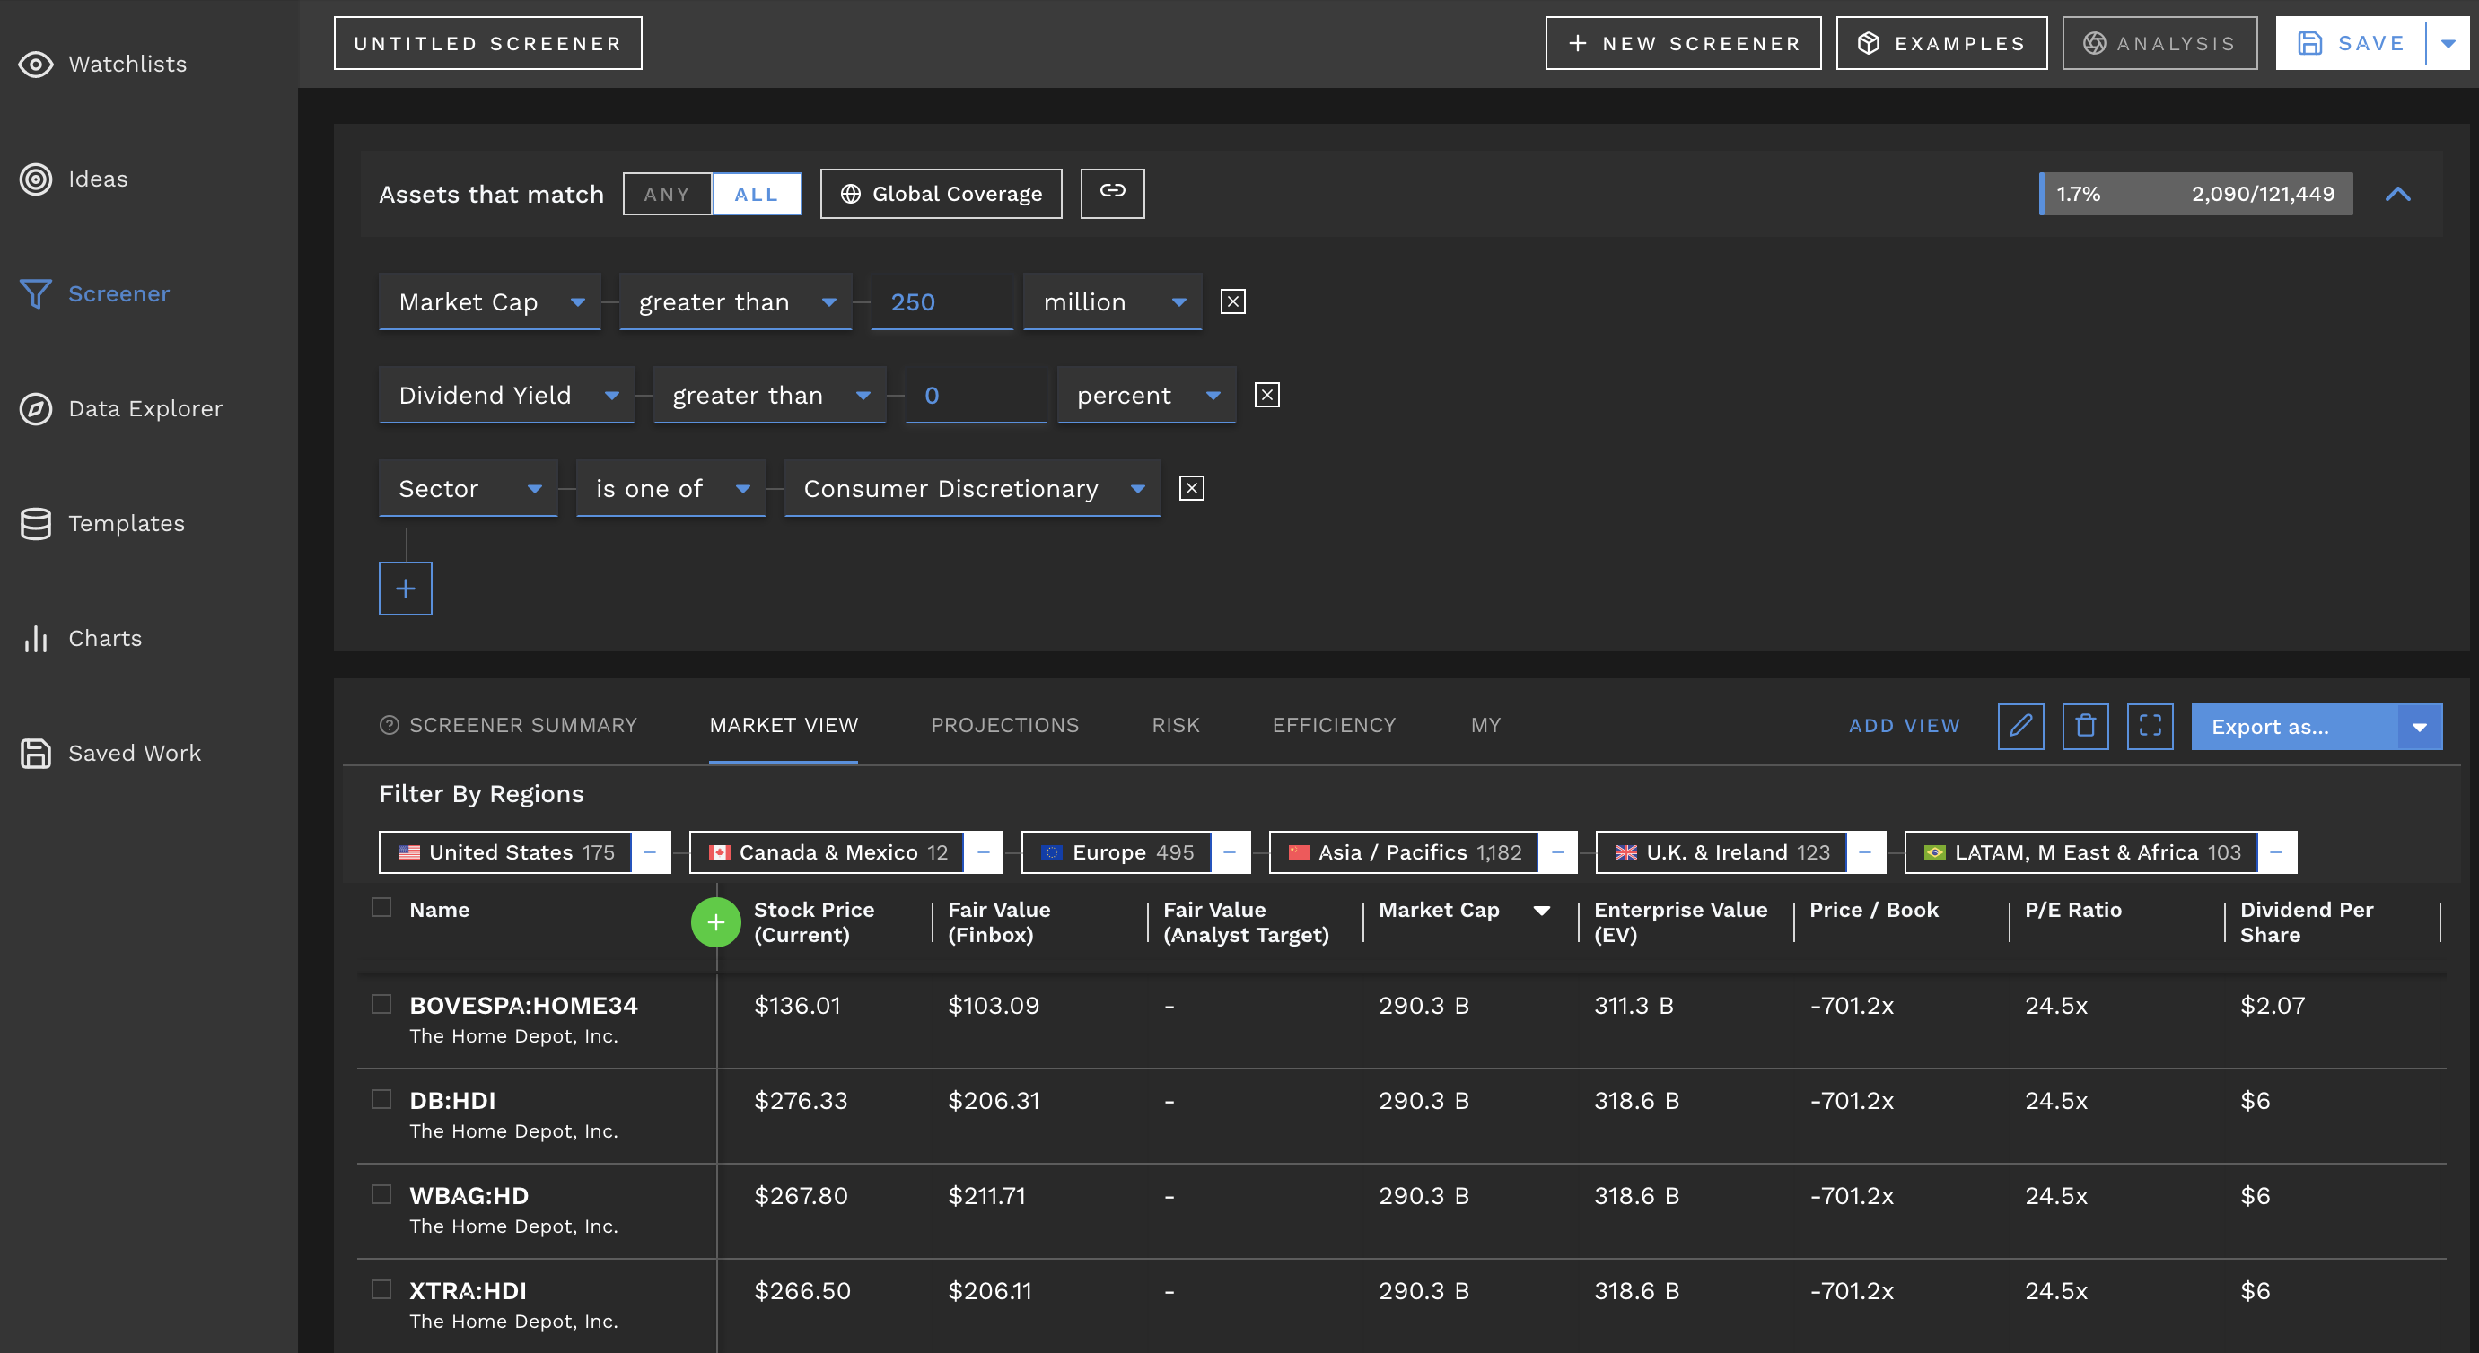Viewport: 2479px width, 1353px height.
Task: Switch to the Efficiency tab
Action: (x=1333, y=725)
